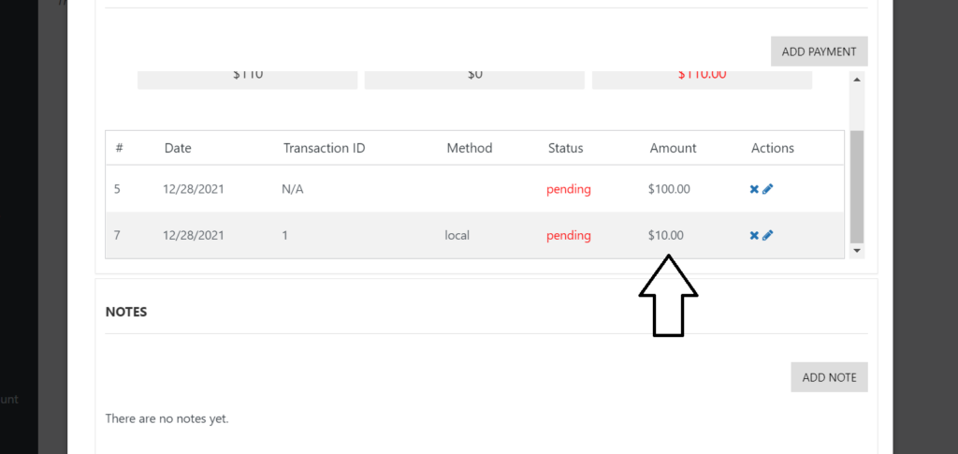
Task: Select the Method column header
Action: pos(470,148)
